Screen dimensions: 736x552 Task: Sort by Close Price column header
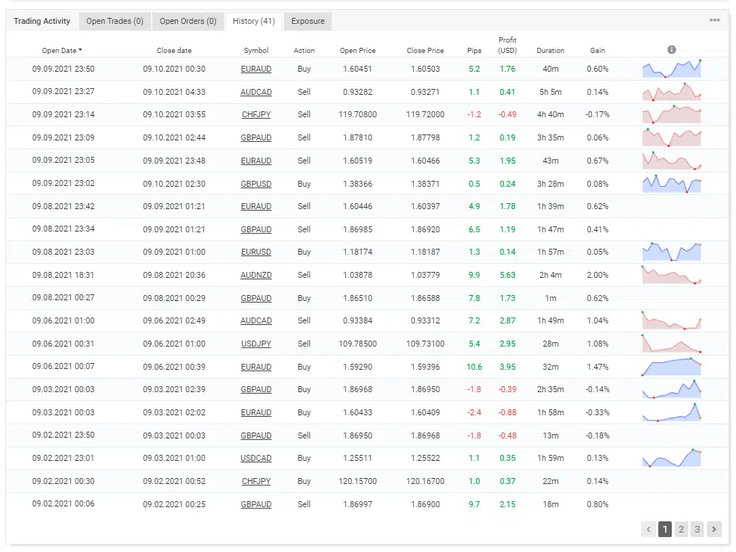425,51
